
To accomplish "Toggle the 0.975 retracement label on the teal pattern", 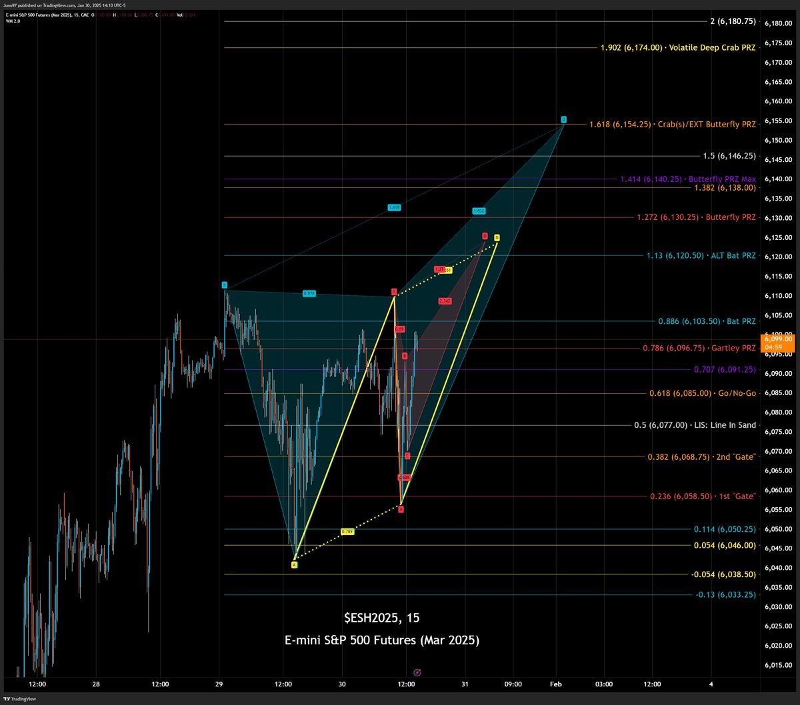I will tap(309, 292).
